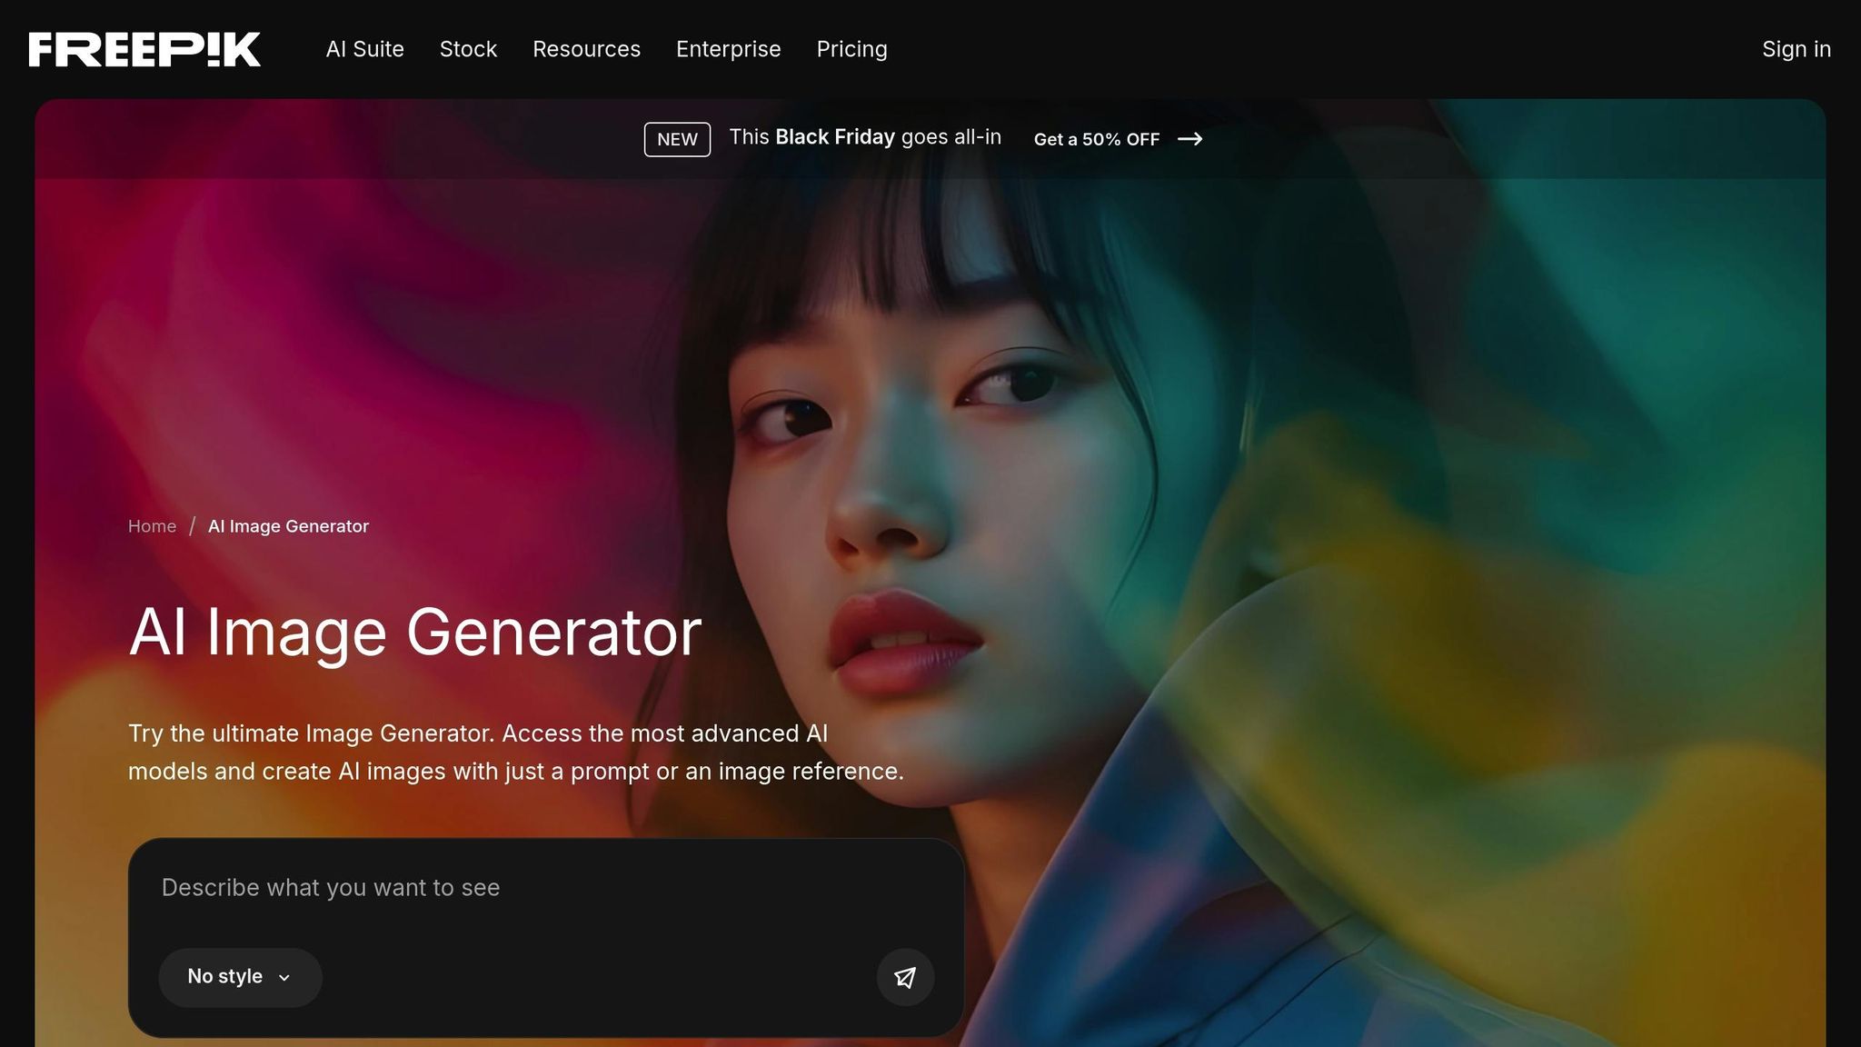
Task: Click the AI Image Generator heading
Action: click(x=415, y=632)
